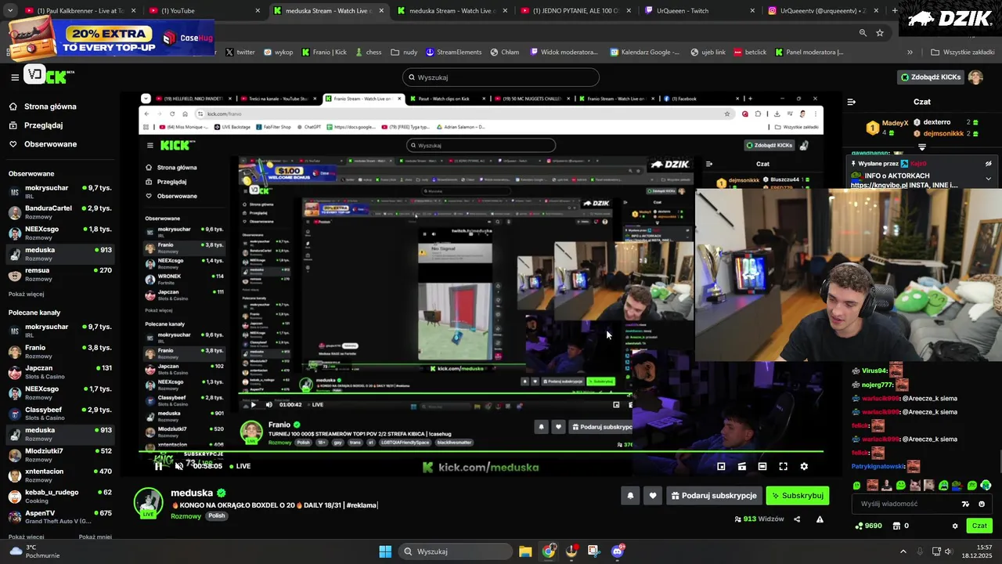Open Classybeef recommended channel
This screenshot has width=1002, height=564.
pyautogui.click(x=59, y=414)
